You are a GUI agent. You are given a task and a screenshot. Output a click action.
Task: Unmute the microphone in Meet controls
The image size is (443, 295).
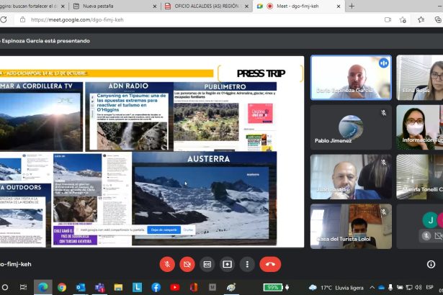coord(167,264)
